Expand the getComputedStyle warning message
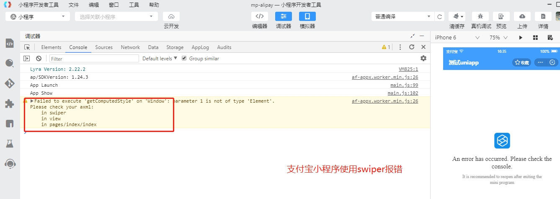 coord(32,101)
